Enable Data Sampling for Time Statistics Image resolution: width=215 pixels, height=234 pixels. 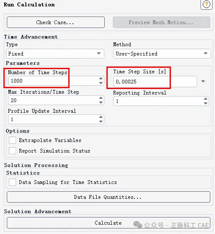coord(12,182)
